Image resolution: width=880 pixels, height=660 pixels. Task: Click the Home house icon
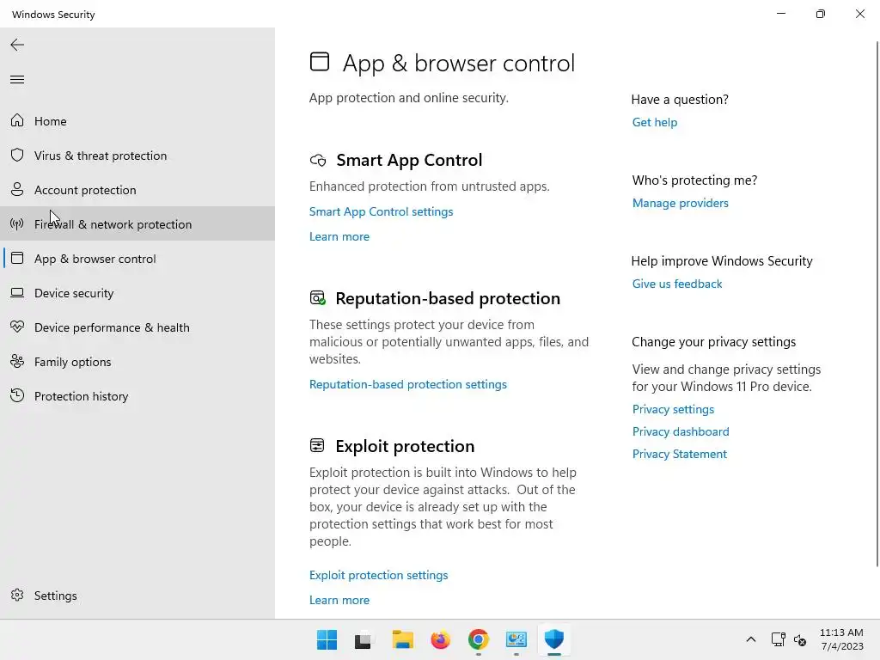click(x=17, y=120)
